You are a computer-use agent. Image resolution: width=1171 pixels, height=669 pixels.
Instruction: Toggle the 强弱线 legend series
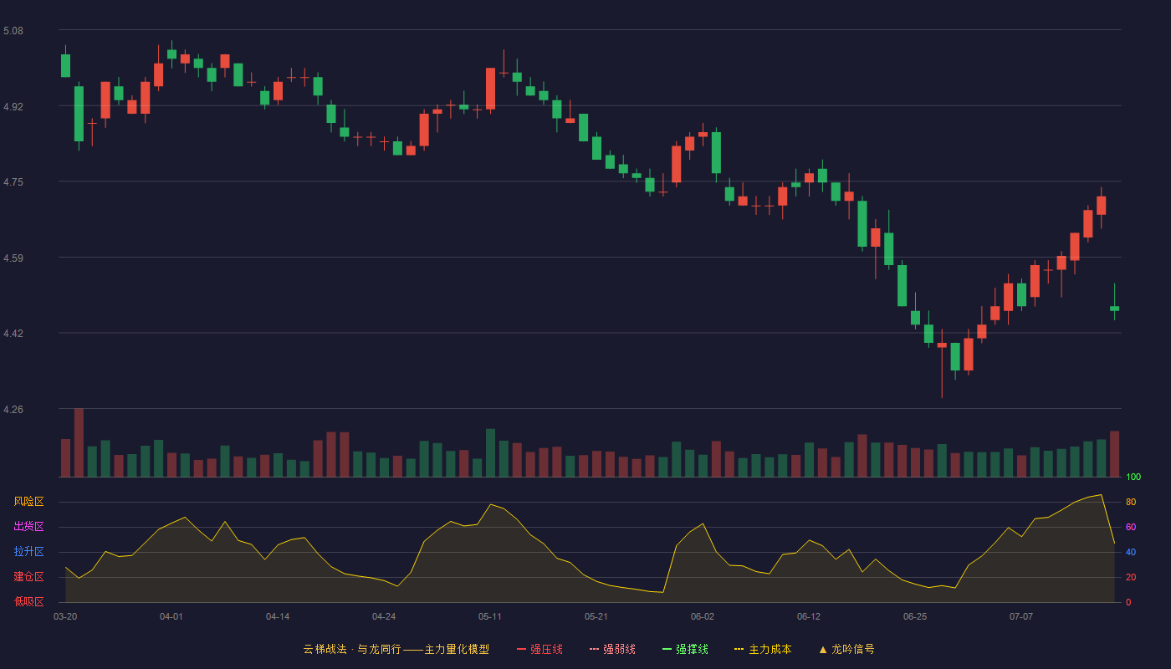(x=619, y=649)
